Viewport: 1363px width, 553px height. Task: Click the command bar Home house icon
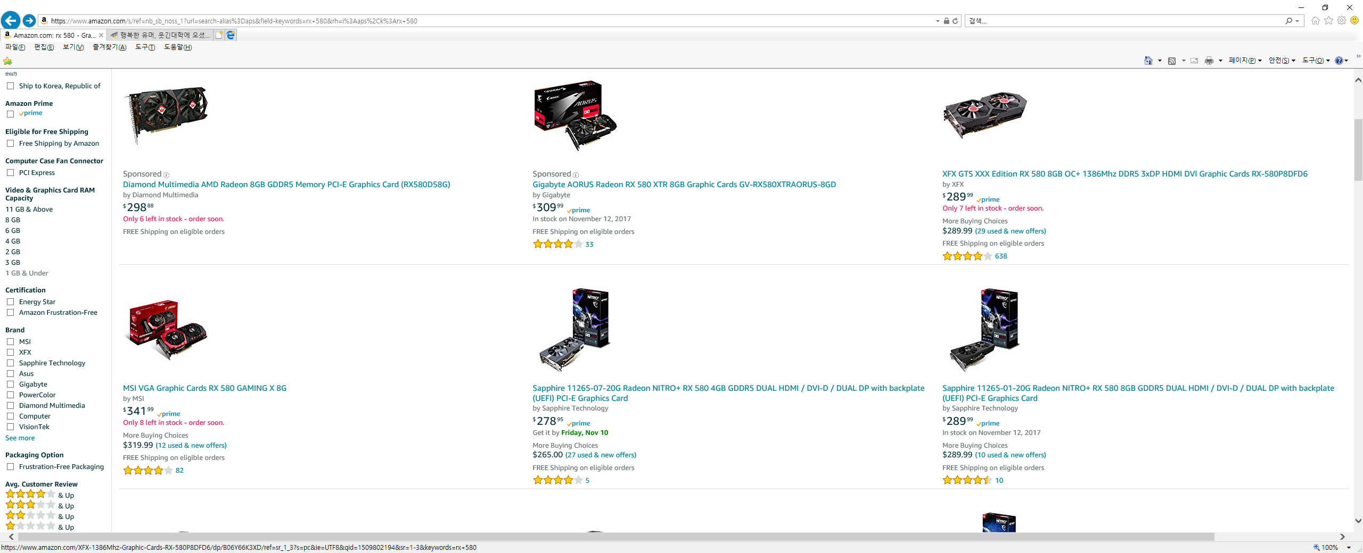coord(1148,61)
